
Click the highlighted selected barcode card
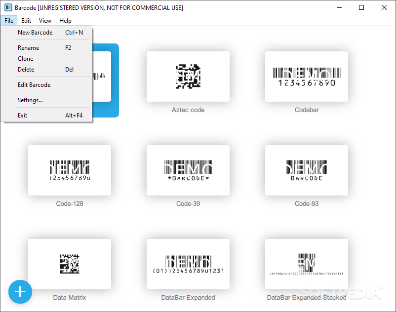(x=106, y=80)
